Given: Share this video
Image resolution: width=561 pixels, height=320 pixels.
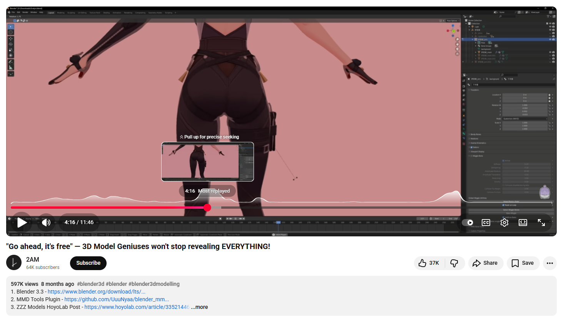Looking at the screenshot, I should click(x=486, y=263).
